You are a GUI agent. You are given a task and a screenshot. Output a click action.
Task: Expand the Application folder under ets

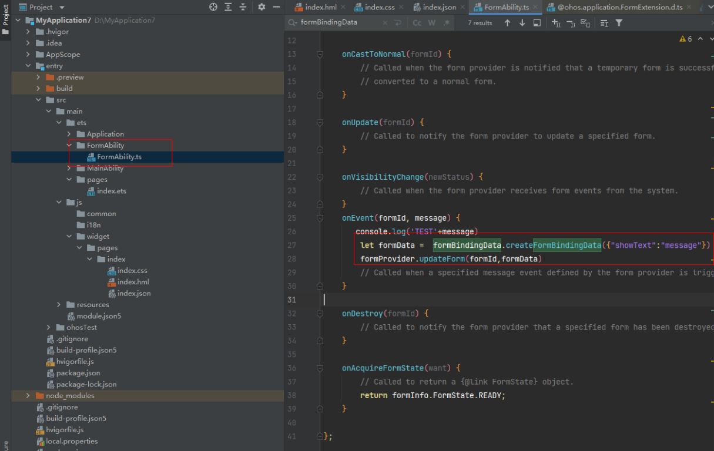pyautogui.click(x=69, y=134)
